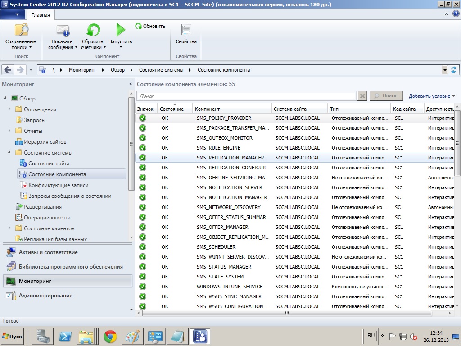Open Свойства properties icon in ribbon
The width and height of the screenshot is (461, 346).
[x=186, y=30]
